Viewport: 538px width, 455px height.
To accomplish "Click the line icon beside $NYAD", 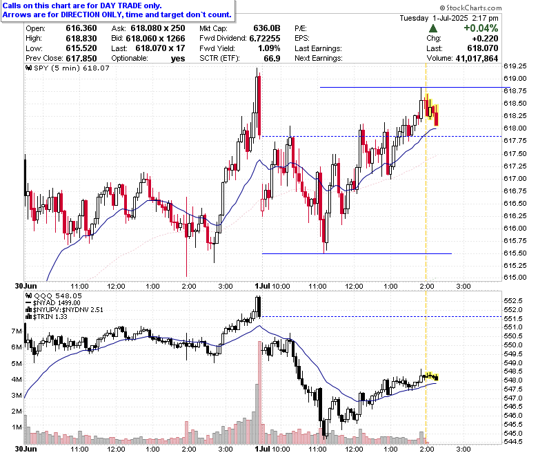I will coord(28,303).
